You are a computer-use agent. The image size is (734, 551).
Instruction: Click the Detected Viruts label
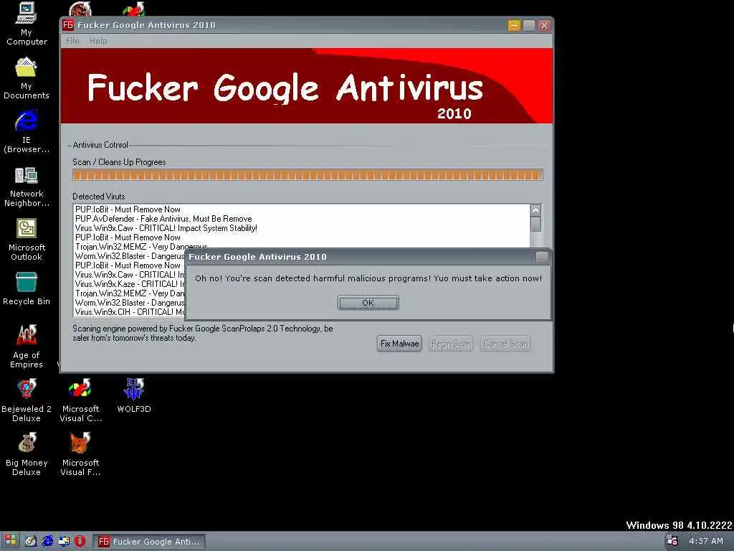(x=99, y=197)
